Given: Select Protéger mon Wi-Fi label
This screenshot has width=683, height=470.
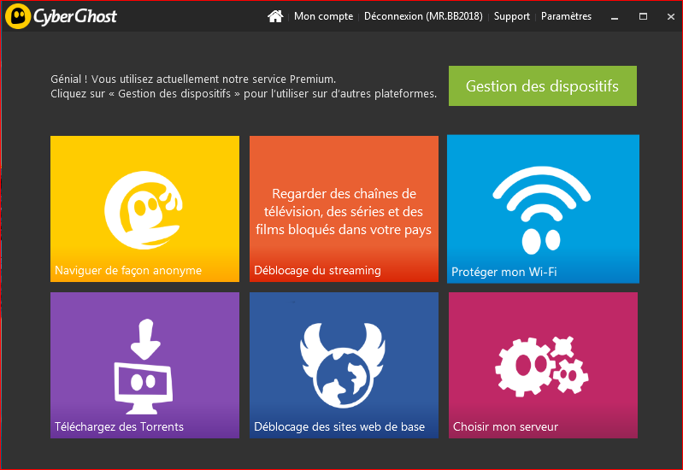Looking at the screenshot, I should (x=504, y=273).
